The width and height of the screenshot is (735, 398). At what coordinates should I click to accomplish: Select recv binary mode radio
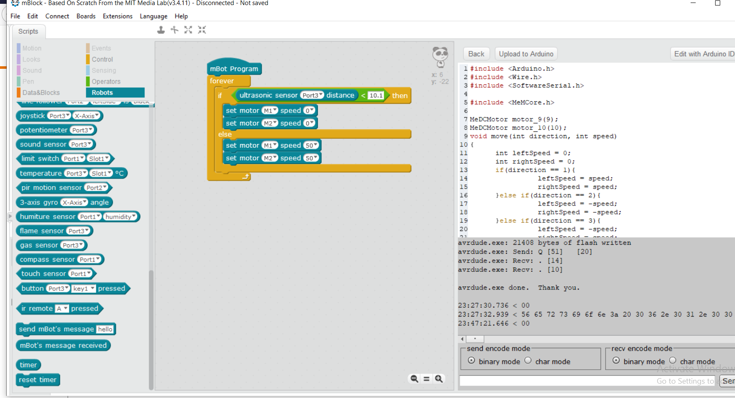tap(616, 360)
